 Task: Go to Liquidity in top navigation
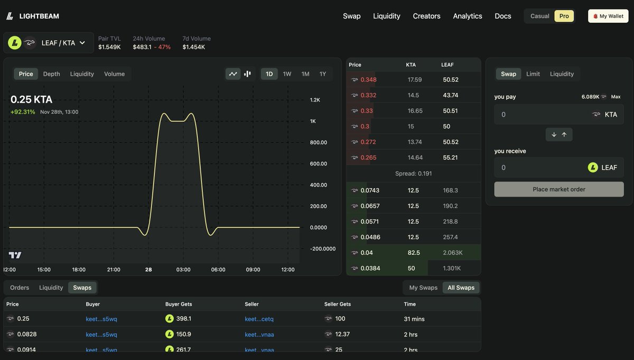pos(387,16)
